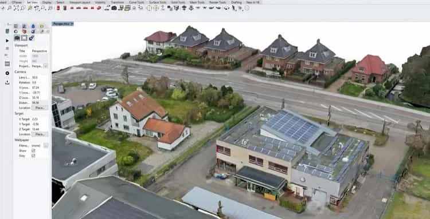Click Place button under Camera location
The height and width of the screenshot is (219, 430).
40,107
